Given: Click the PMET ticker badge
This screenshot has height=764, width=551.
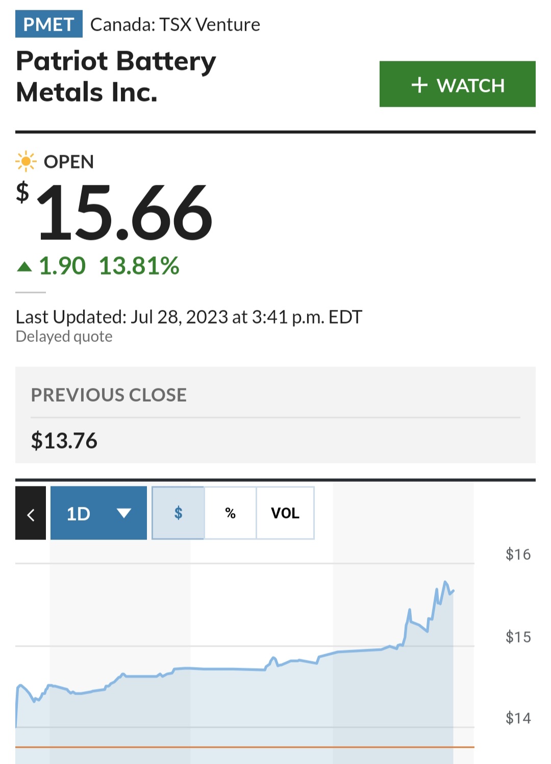Looking at the screenshot, I should click(x=49, y=24).
